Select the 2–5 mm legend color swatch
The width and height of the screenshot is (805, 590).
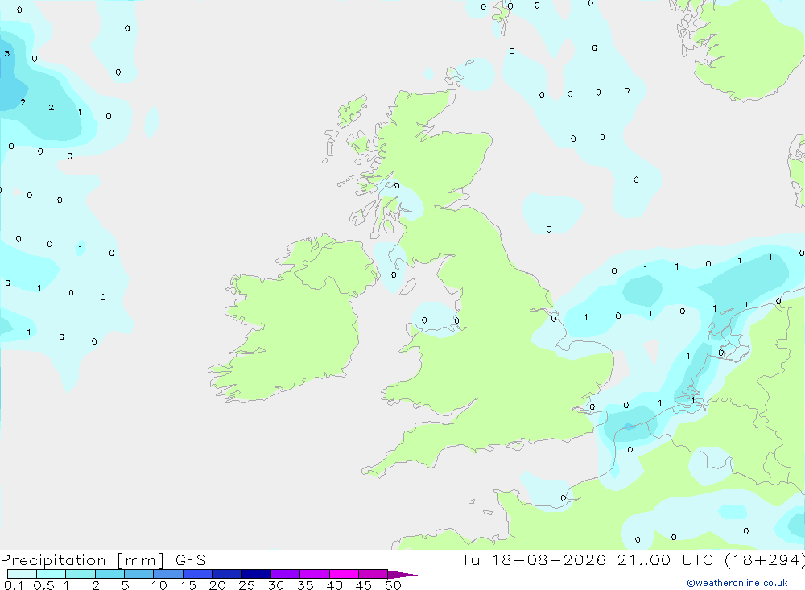point(109,574)
